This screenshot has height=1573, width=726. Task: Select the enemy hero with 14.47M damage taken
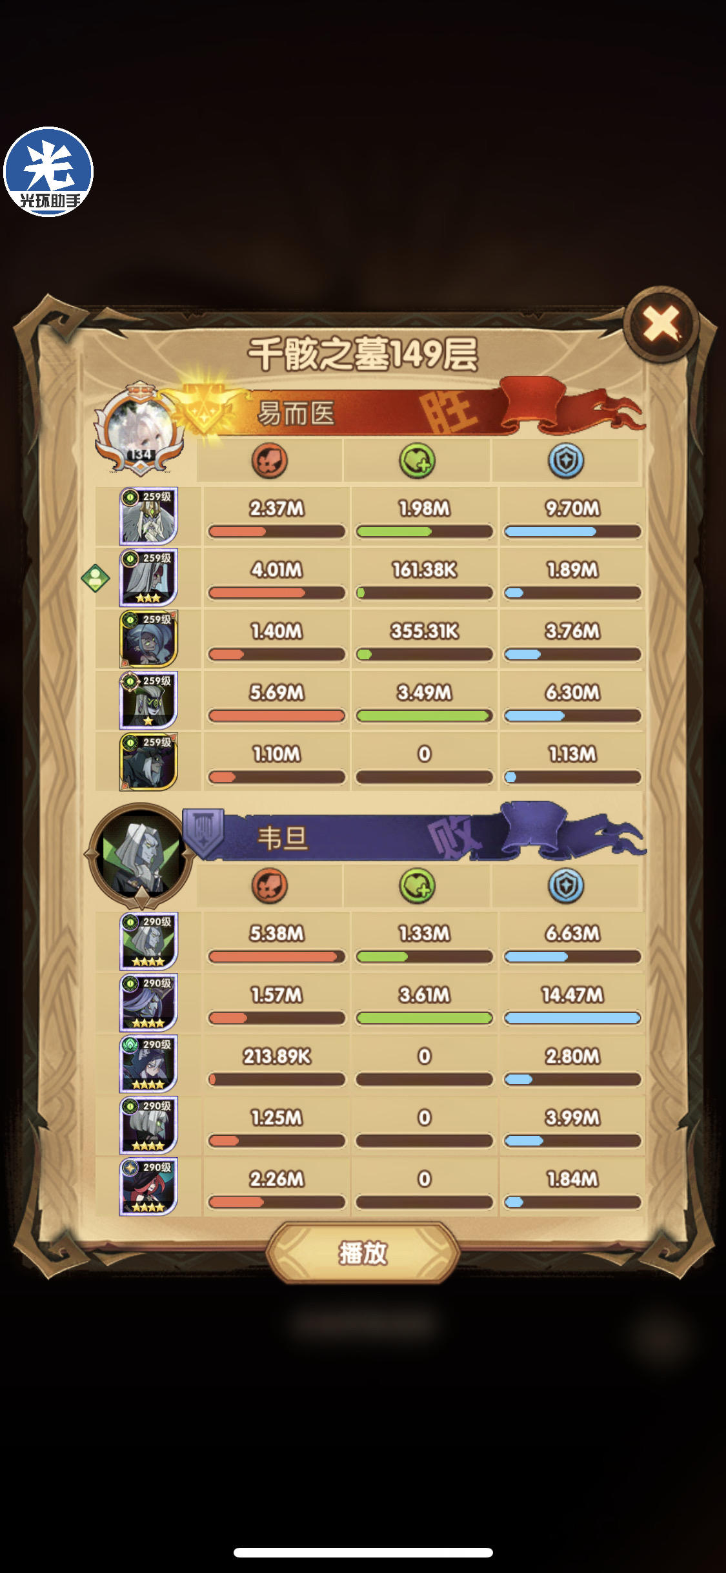(148, 1003)
